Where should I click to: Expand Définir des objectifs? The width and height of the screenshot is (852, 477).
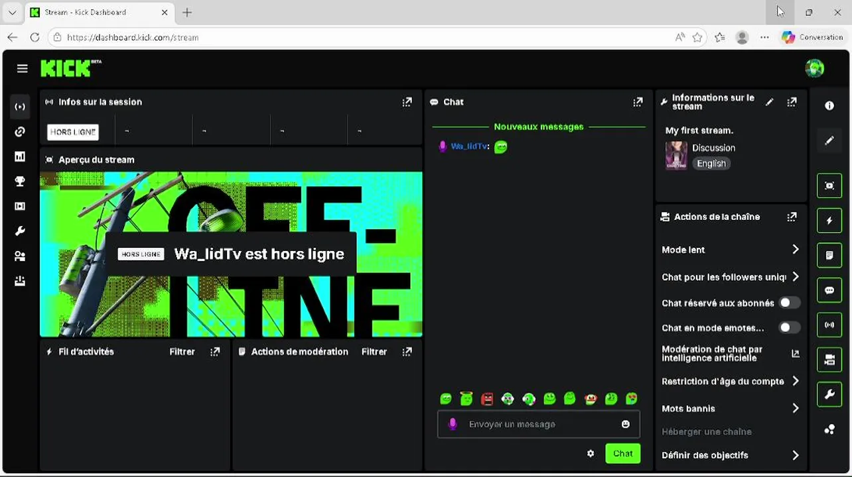[731, 455]
